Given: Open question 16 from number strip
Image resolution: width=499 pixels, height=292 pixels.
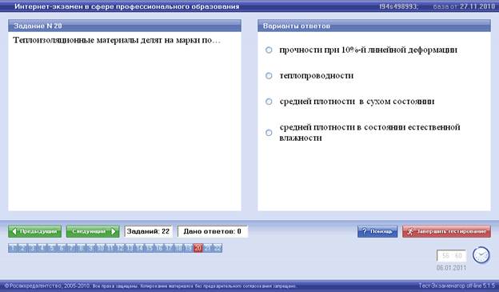Looking at the screenshot, I should pyautogui.click(x=159, y=248).
